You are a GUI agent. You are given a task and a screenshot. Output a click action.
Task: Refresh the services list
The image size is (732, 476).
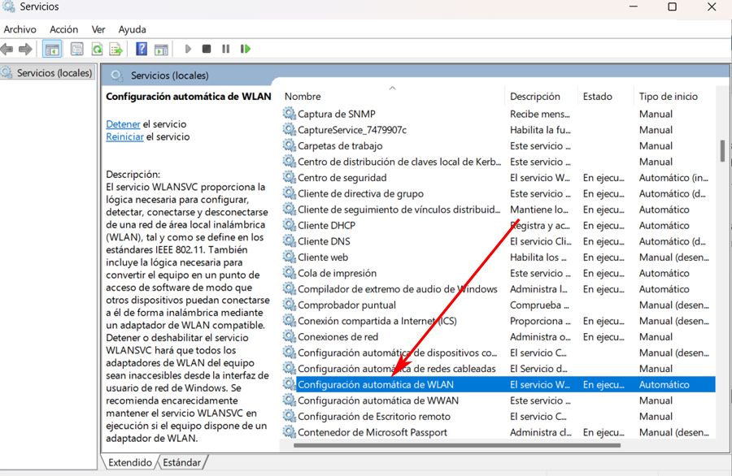[96, 49]
